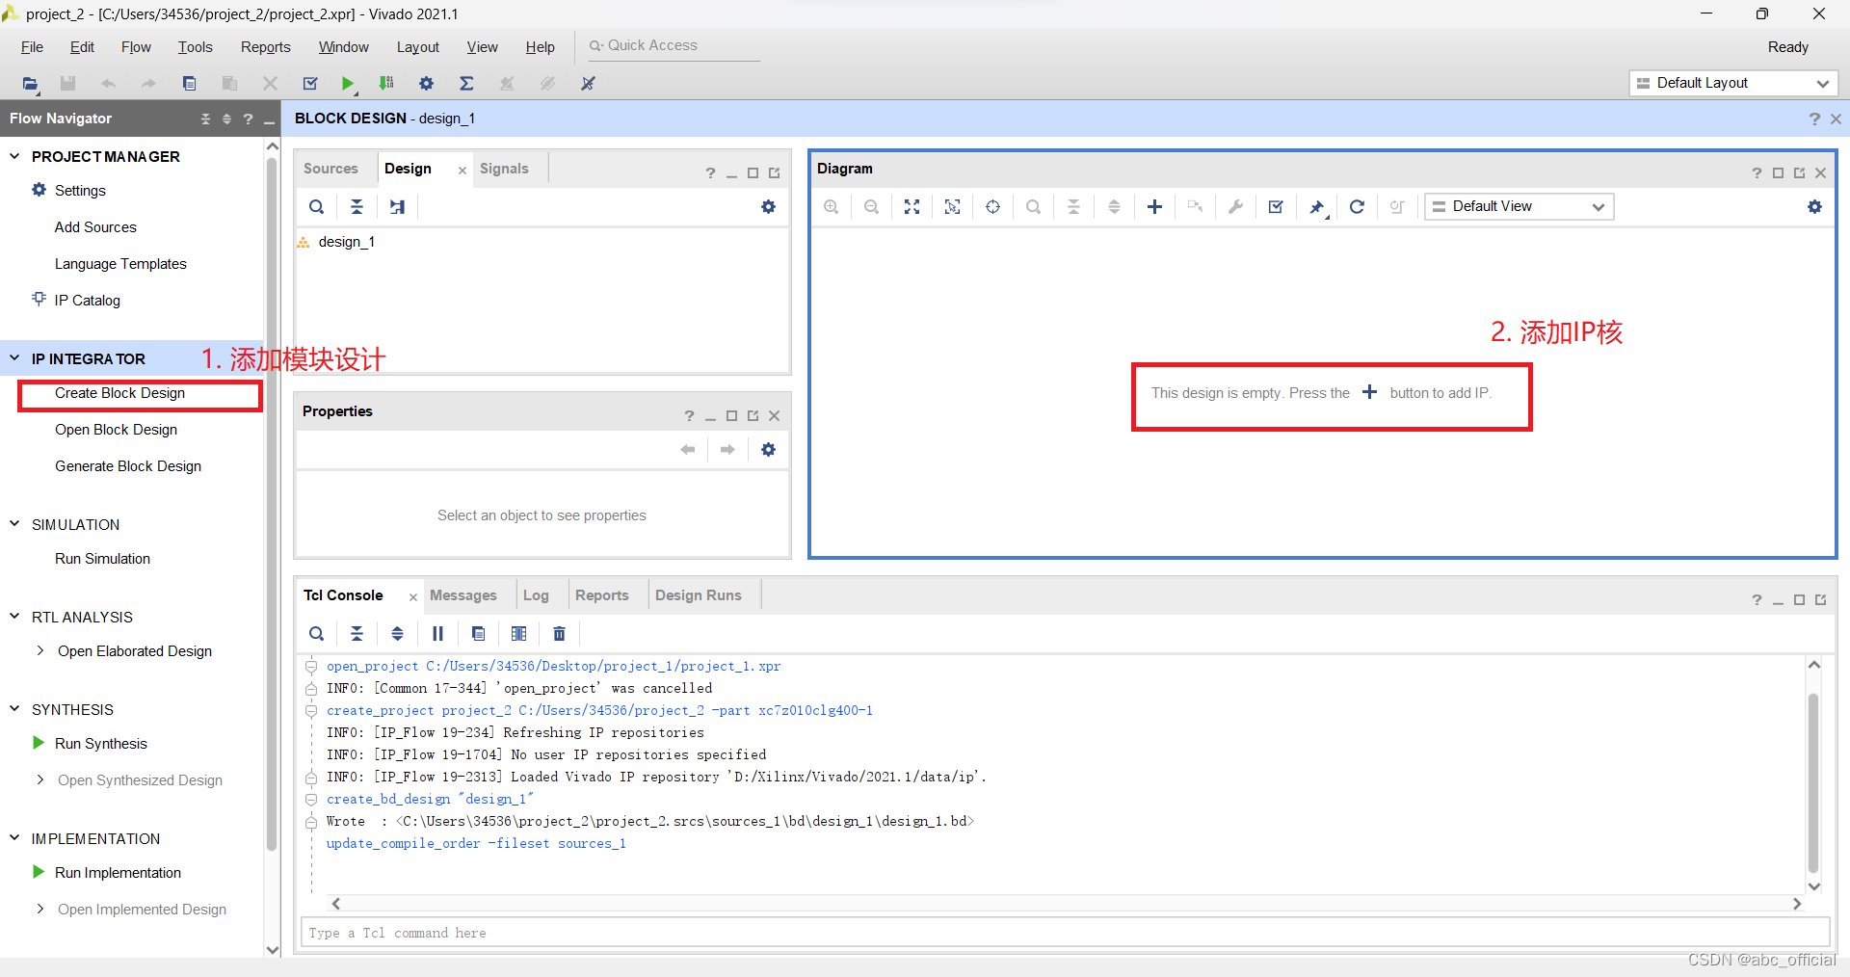1850x977 pixels.
Task: Switch to the Sources tab
Action: tap(330, 169)
